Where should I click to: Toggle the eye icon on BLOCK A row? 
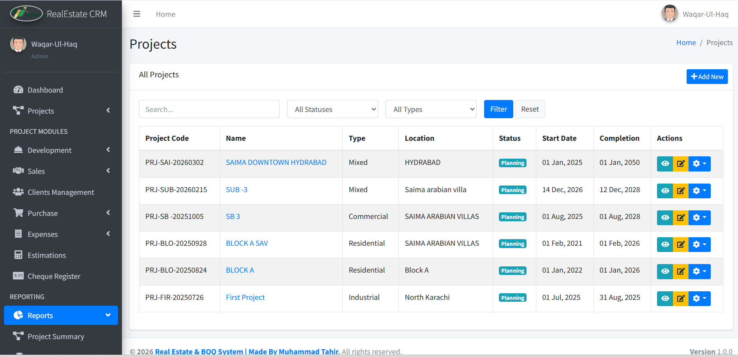tap(665, 271)
